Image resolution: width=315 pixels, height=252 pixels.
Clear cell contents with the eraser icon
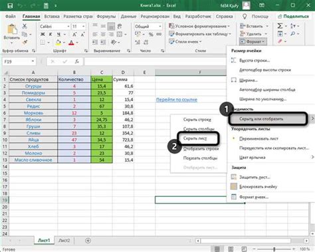(x=280, y=41)
